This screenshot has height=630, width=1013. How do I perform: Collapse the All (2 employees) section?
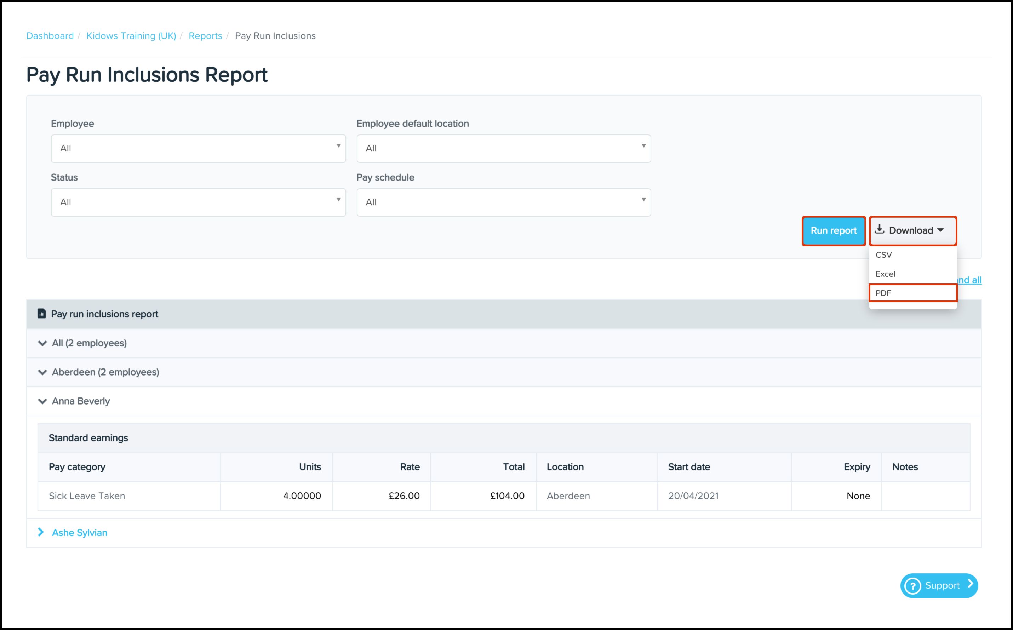pos(42,343)
